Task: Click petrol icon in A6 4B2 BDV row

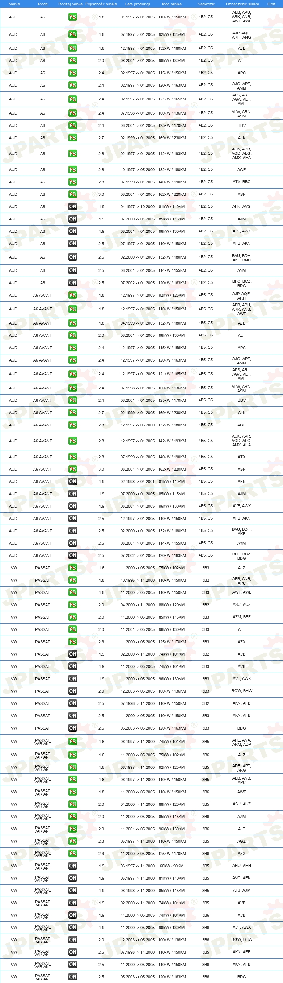Action: click(x=72, y=125)
